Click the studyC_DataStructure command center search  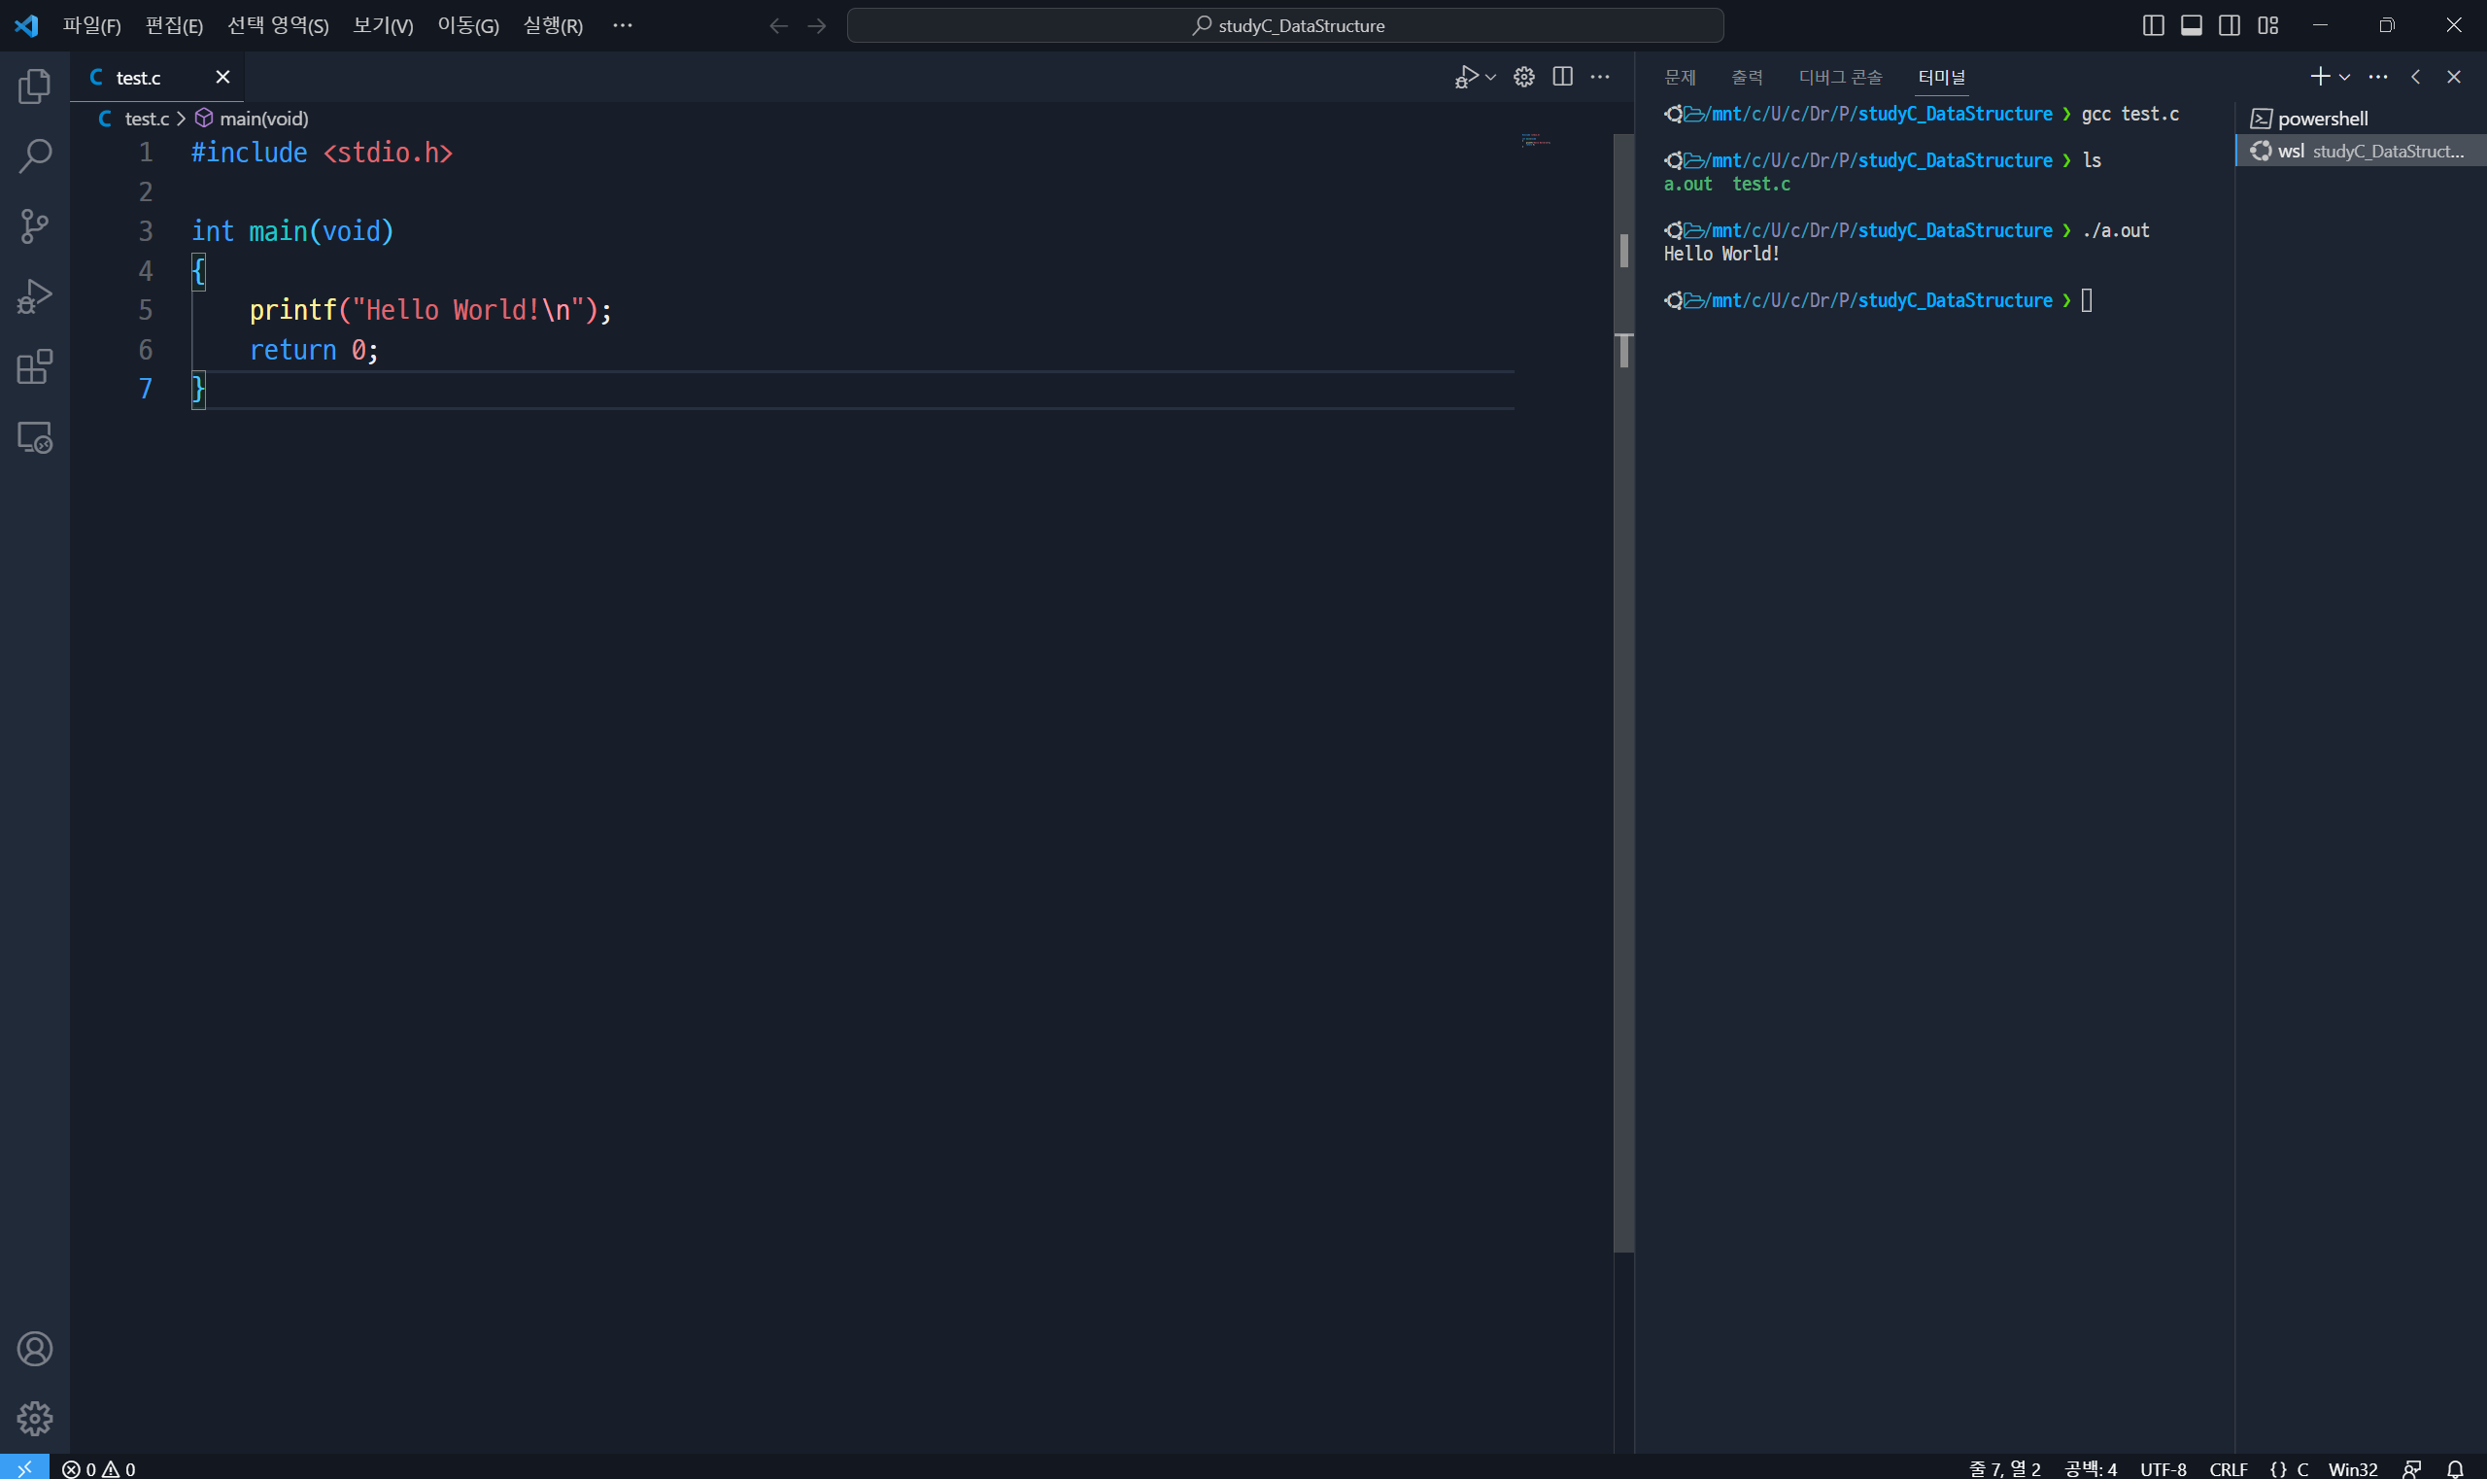[x=1285, y=26]
